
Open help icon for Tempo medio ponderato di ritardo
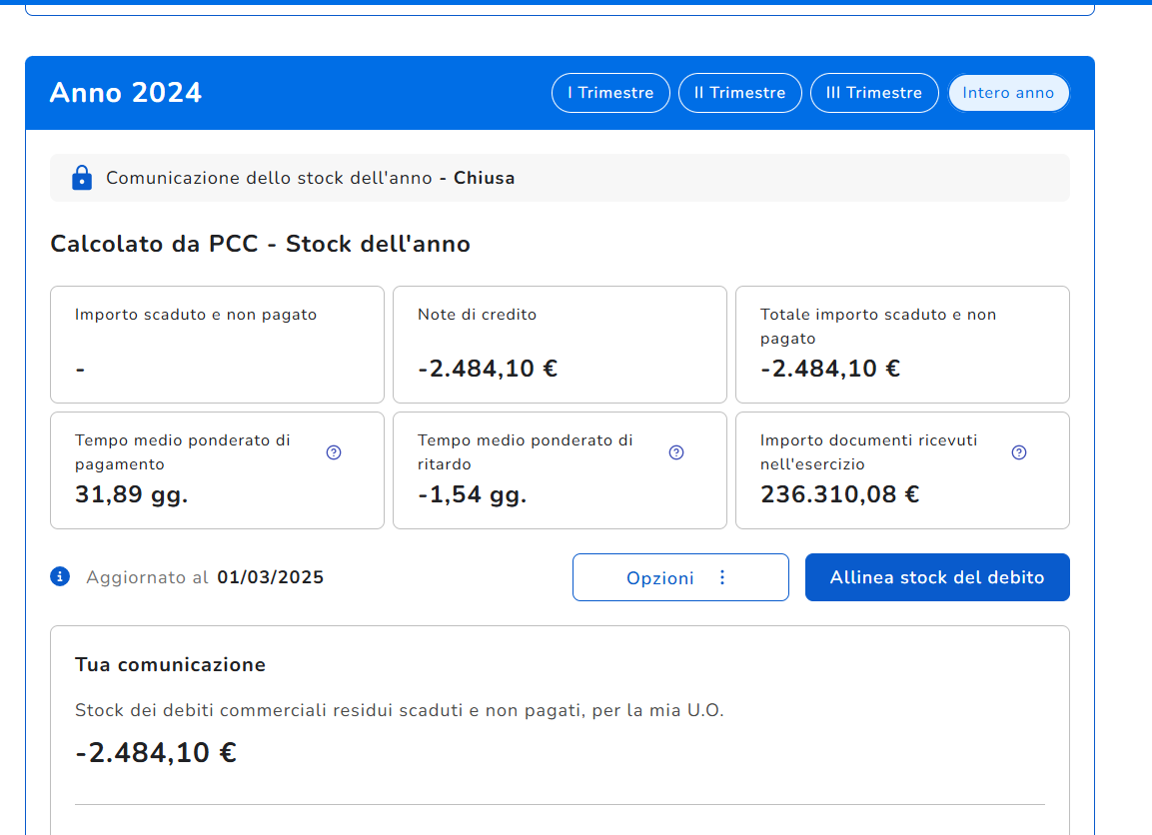point(676,452)
